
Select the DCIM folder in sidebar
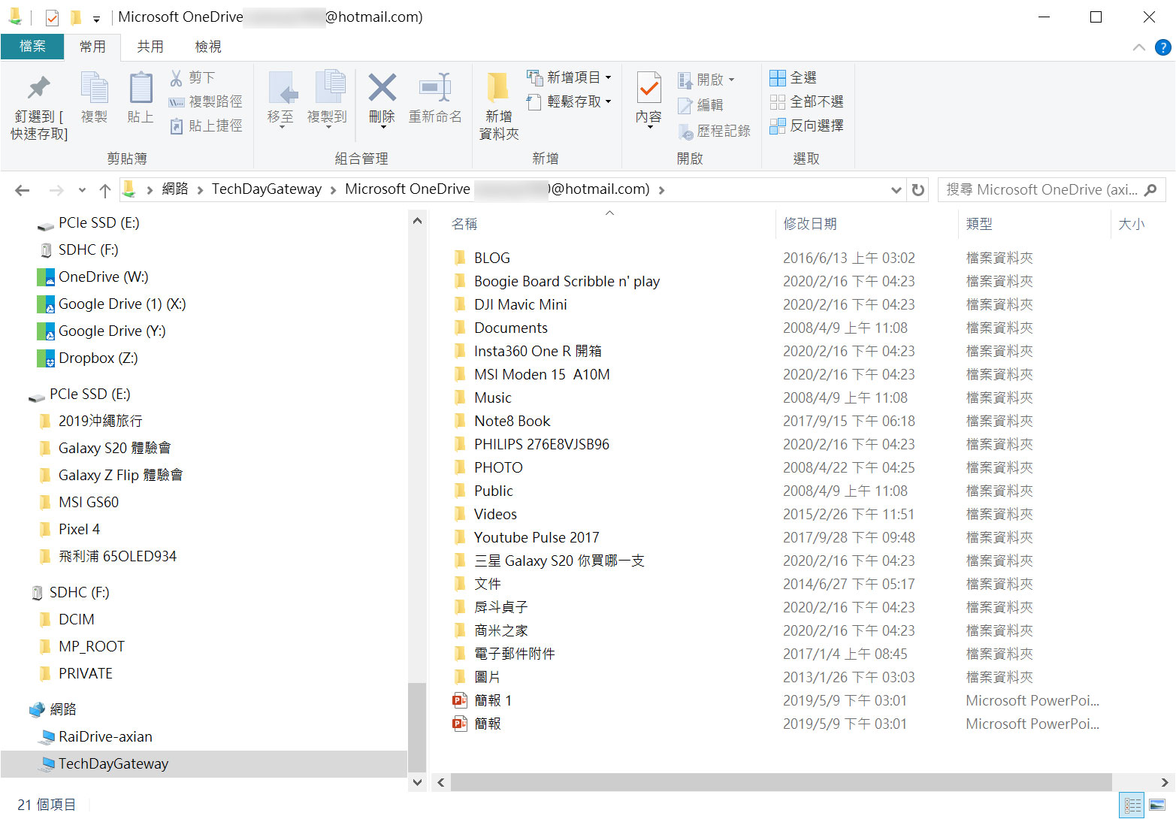tap(67, 619)
